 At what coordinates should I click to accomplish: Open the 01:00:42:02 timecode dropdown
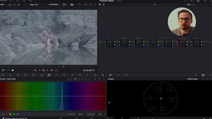click(x=55, y=5)
